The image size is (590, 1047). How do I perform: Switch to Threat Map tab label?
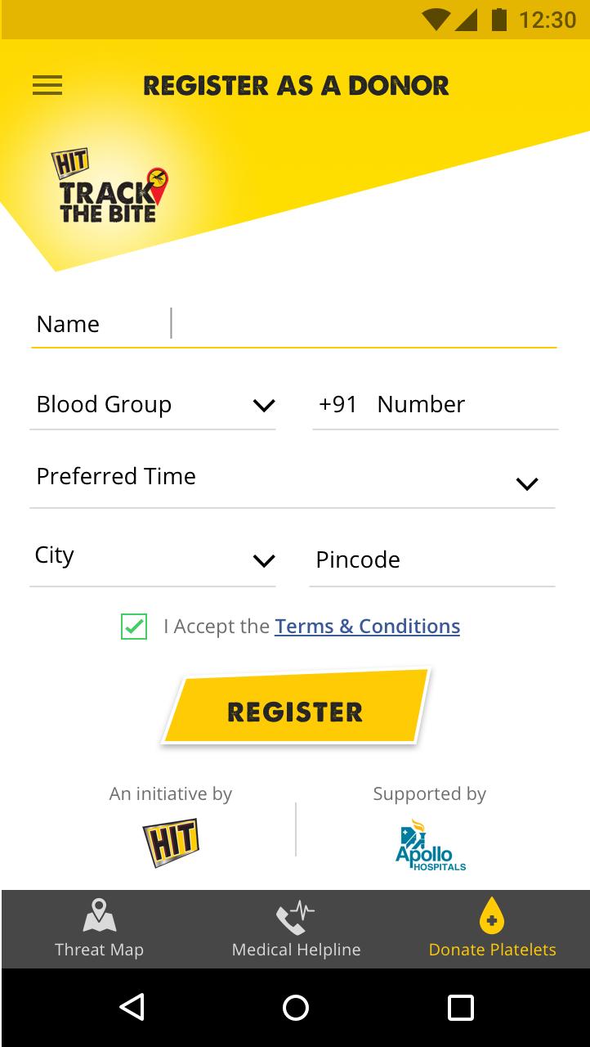99,950
